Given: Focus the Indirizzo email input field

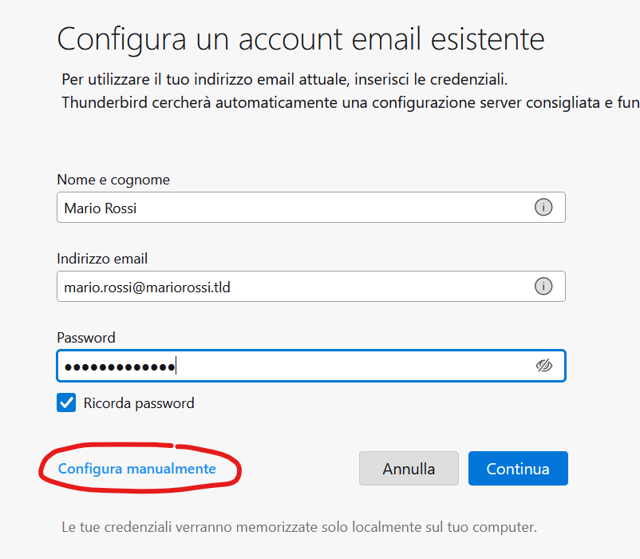Looking at the screenshot, I should 311,286.
